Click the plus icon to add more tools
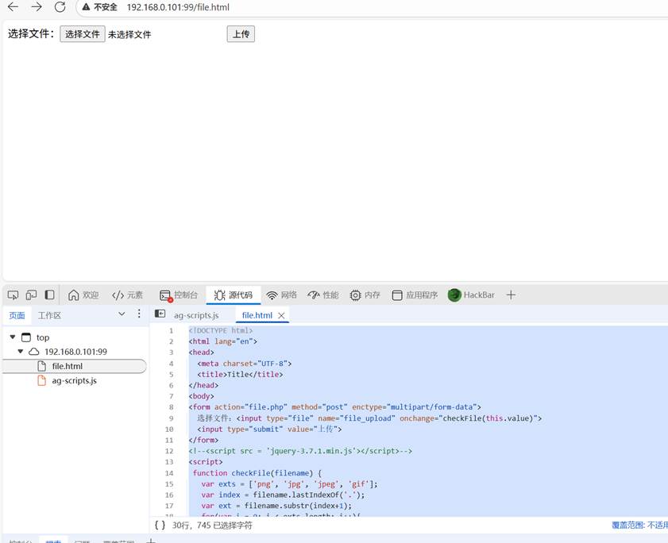This screenshot has height=543, width=668. pos(511,295)
